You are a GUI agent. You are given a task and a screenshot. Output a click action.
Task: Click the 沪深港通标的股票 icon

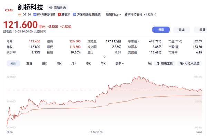pyautogui.click(x=75, y=14)
